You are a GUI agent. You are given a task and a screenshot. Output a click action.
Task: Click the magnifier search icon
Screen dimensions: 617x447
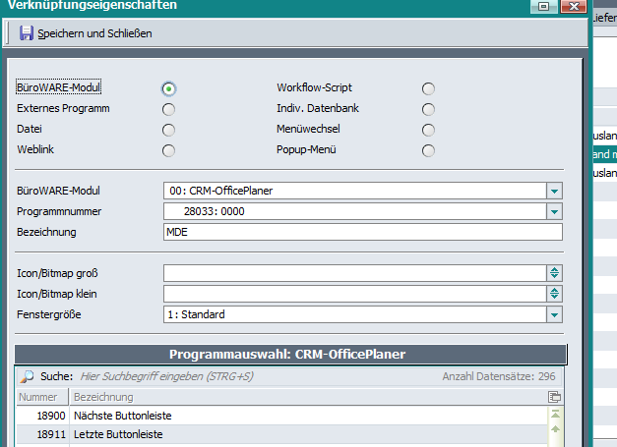tap(27, 376)
